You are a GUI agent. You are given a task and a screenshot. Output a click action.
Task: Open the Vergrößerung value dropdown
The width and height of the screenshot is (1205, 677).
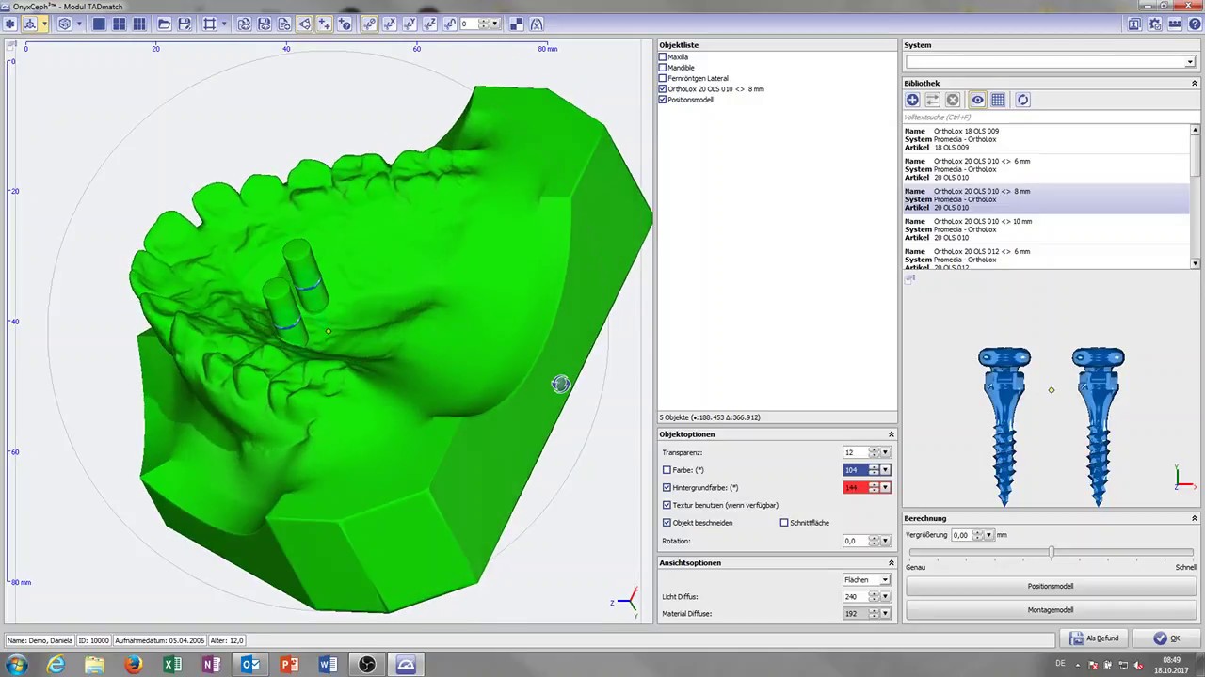point(988,535)
